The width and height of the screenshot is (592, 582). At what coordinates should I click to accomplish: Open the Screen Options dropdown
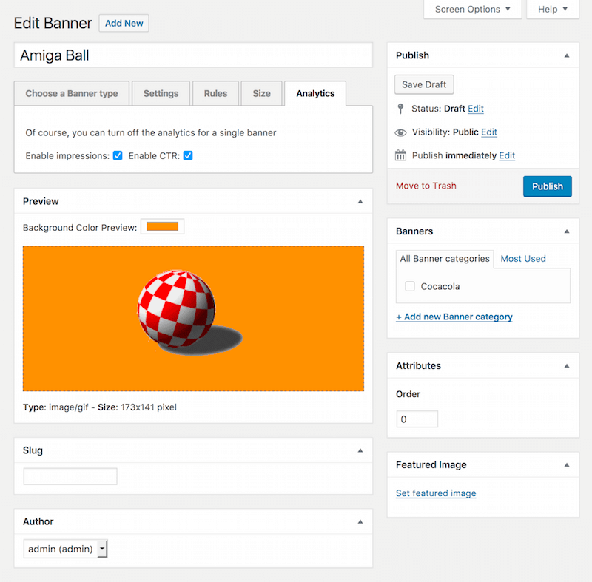pyautogui.click(x=472, y=10)
